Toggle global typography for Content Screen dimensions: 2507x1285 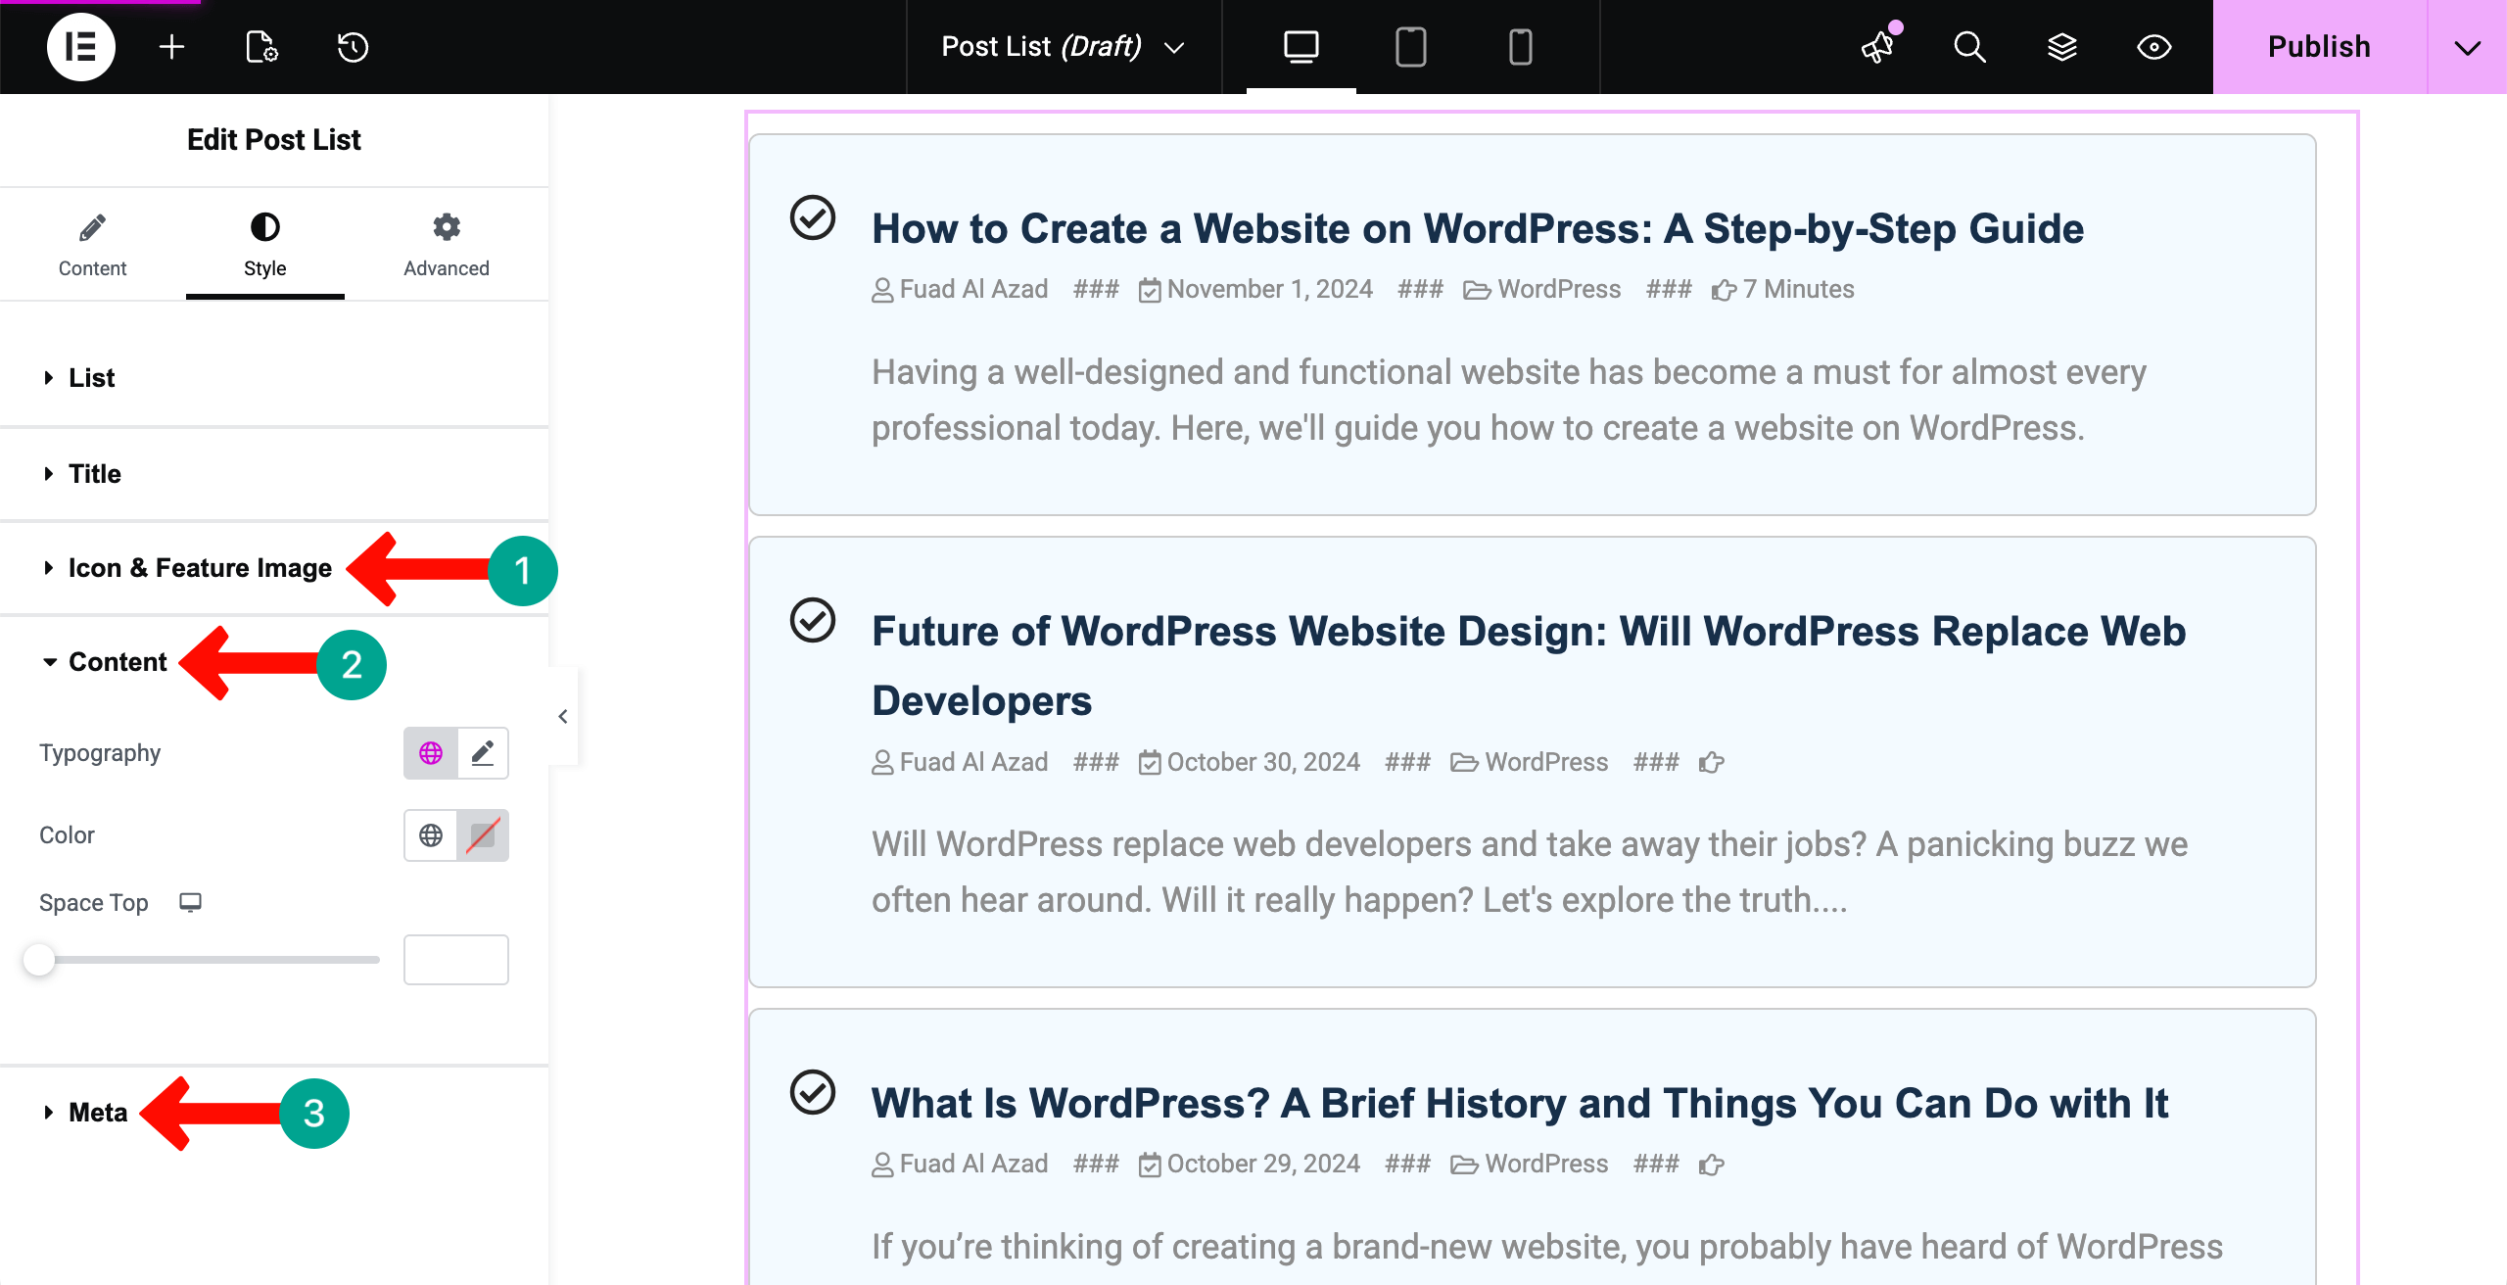click(430, 753)
